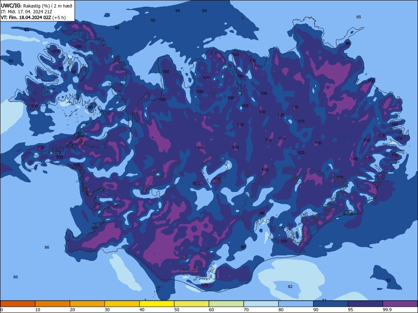
Task: Choose the pale yellow 50–60 legend swatch
Action: pyautogui.click(x=192, y=304)
